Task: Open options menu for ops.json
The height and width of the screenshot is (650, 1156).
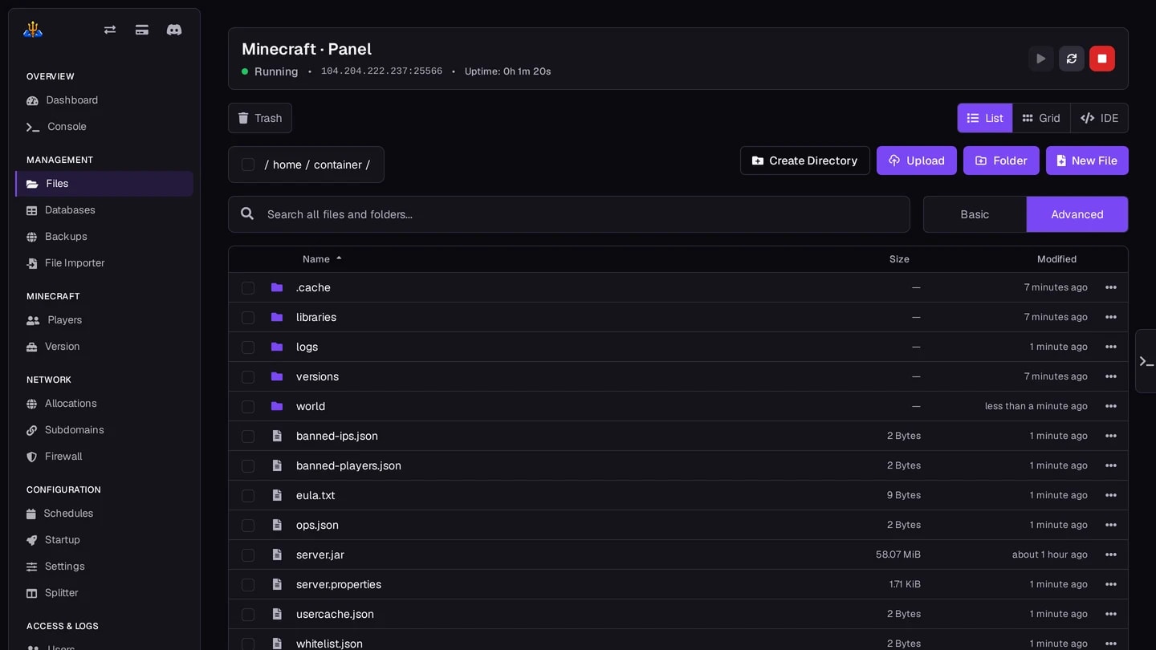Action: pos(1111,525)
